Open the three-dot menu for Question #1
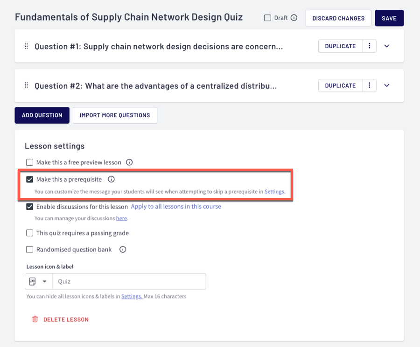This screenshot has height=347, width=420. point(369,46)
